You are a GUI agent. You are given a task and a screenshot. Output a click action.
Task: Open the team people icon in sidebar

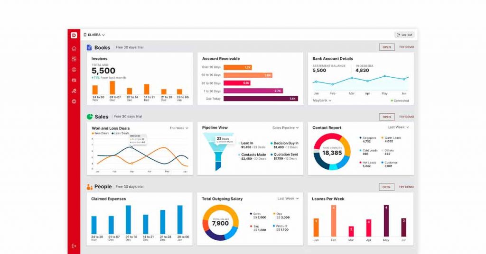[74, 91]
